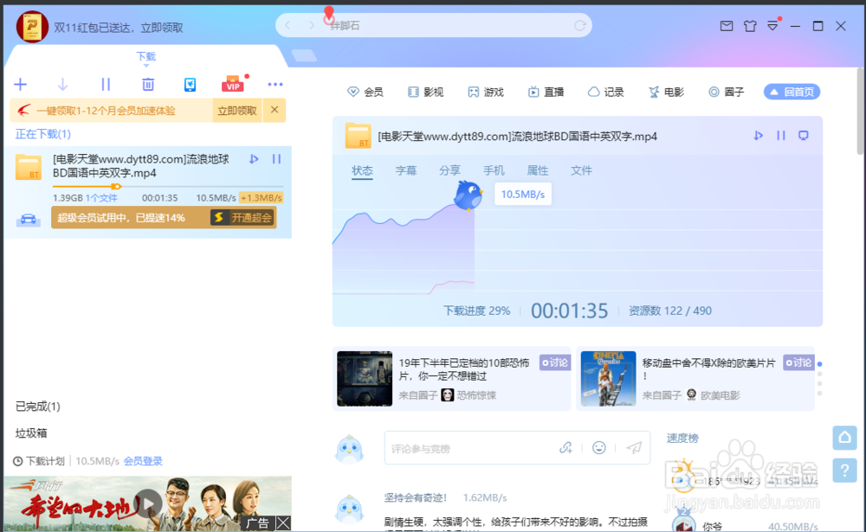Open the blue phone-transfer icon in download toolbar
Screen dimensions: 866x532
pos(190,85)
